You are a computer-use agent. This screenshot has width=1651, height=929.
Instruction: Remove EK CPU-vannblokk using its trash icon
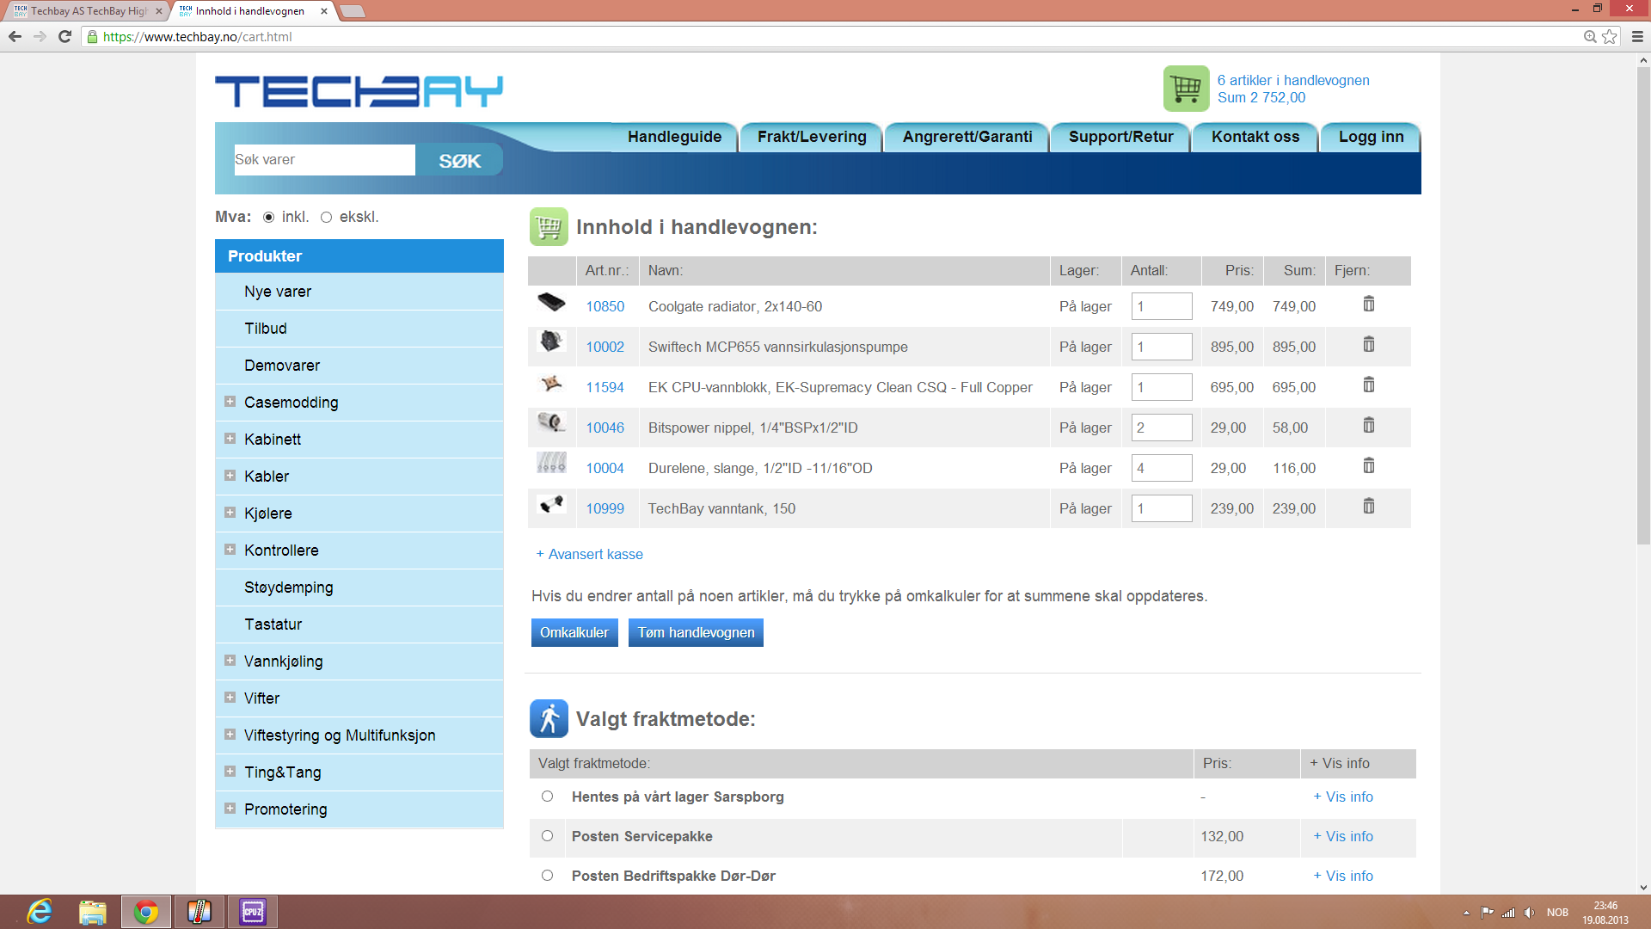coord(1369,385)
